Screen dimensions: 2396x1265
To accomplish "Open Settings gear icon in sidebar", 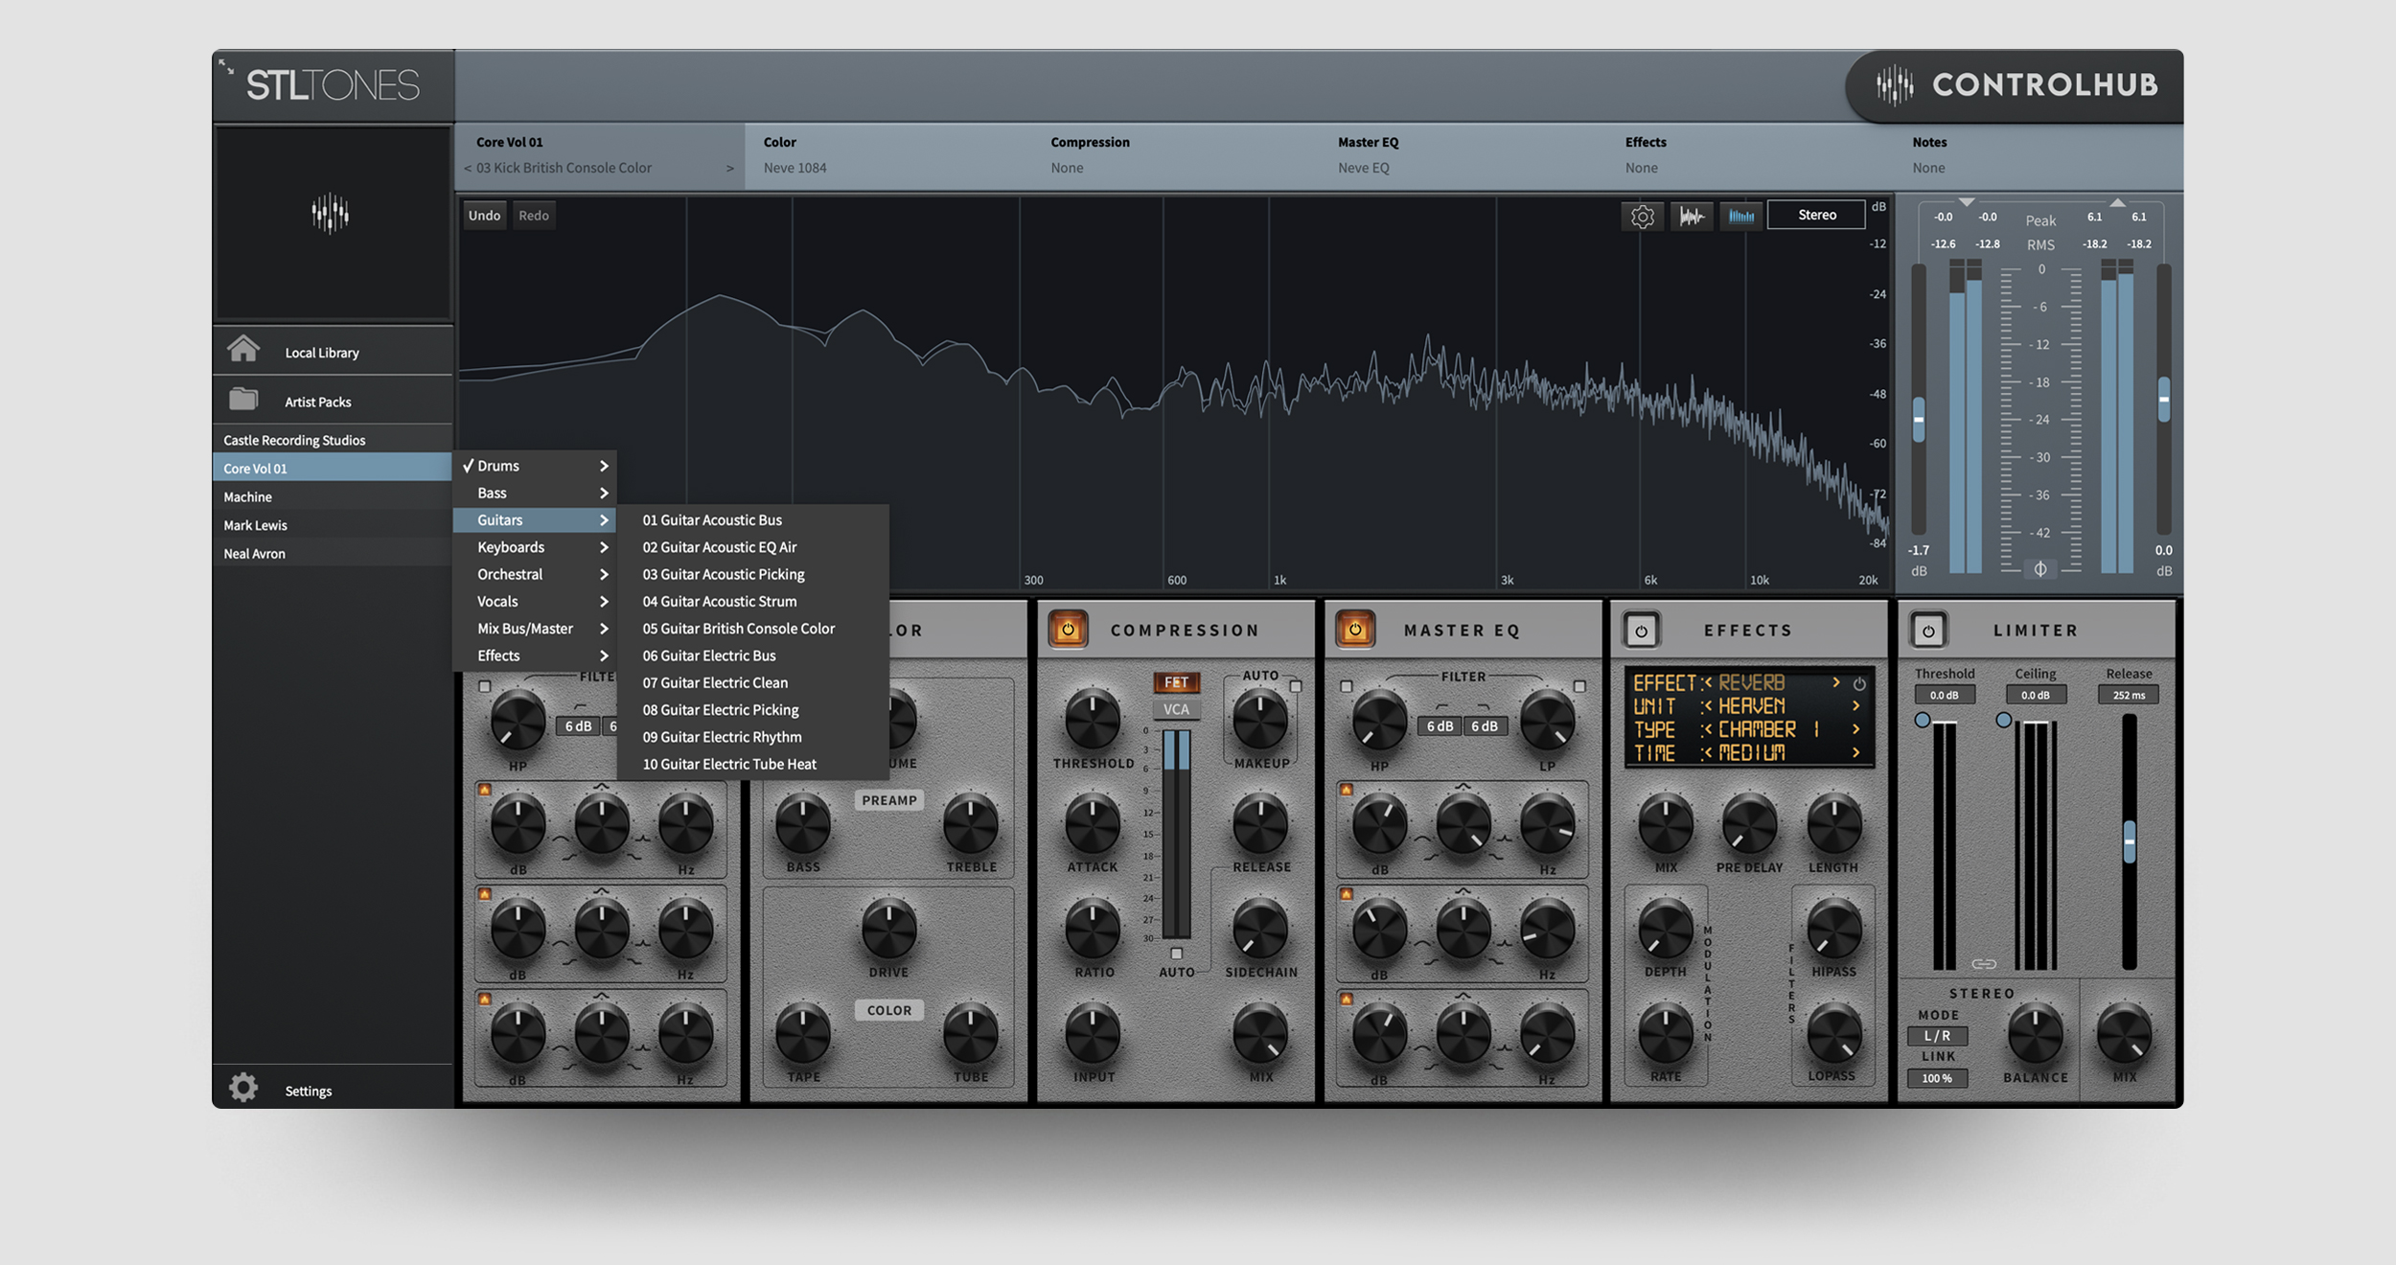I will click(243, 1088).
